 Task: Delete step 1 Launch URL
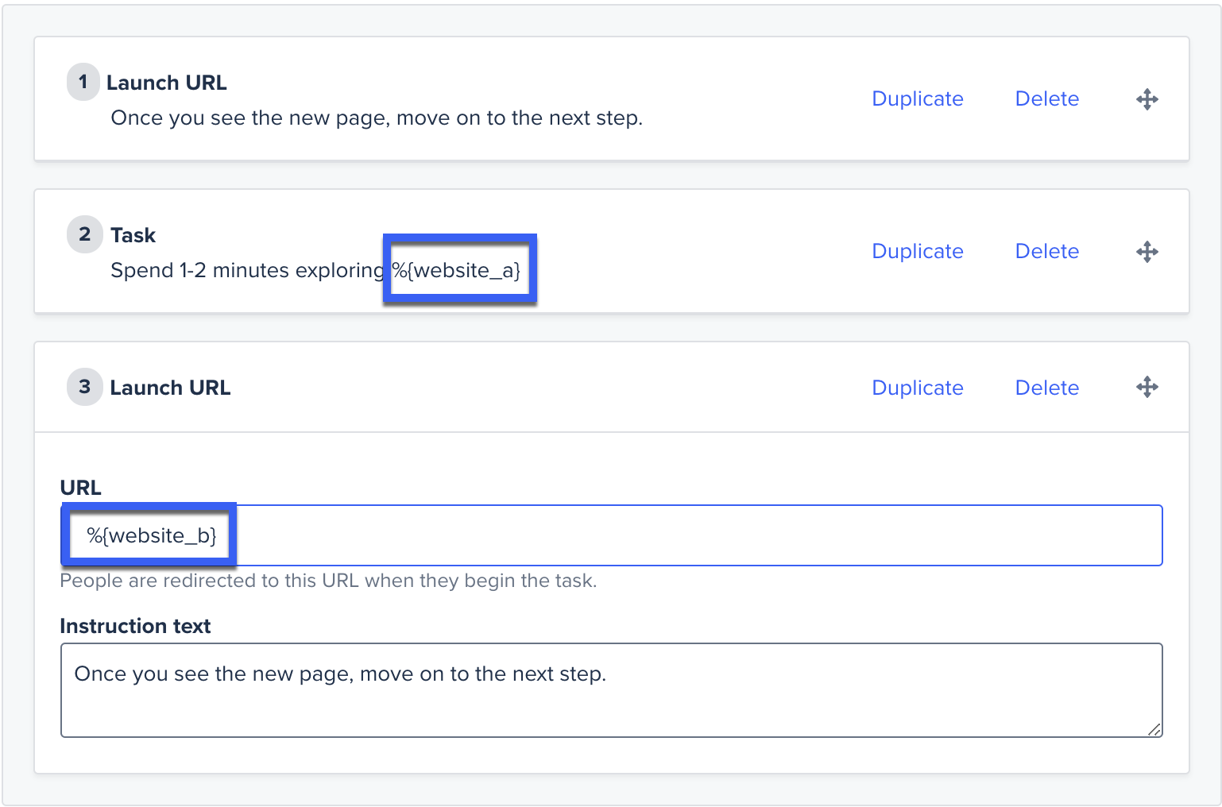coord(1047,98)
